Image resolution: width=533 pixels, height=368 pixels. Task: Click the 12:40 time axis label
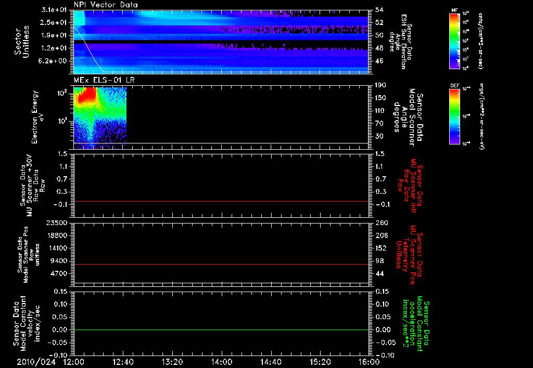click(123, 362)
